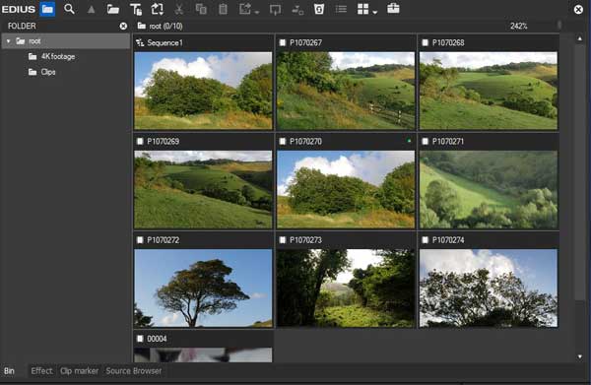Click the Add Clip folder icon
The image size is (591, 385).
tap(112, 9)
